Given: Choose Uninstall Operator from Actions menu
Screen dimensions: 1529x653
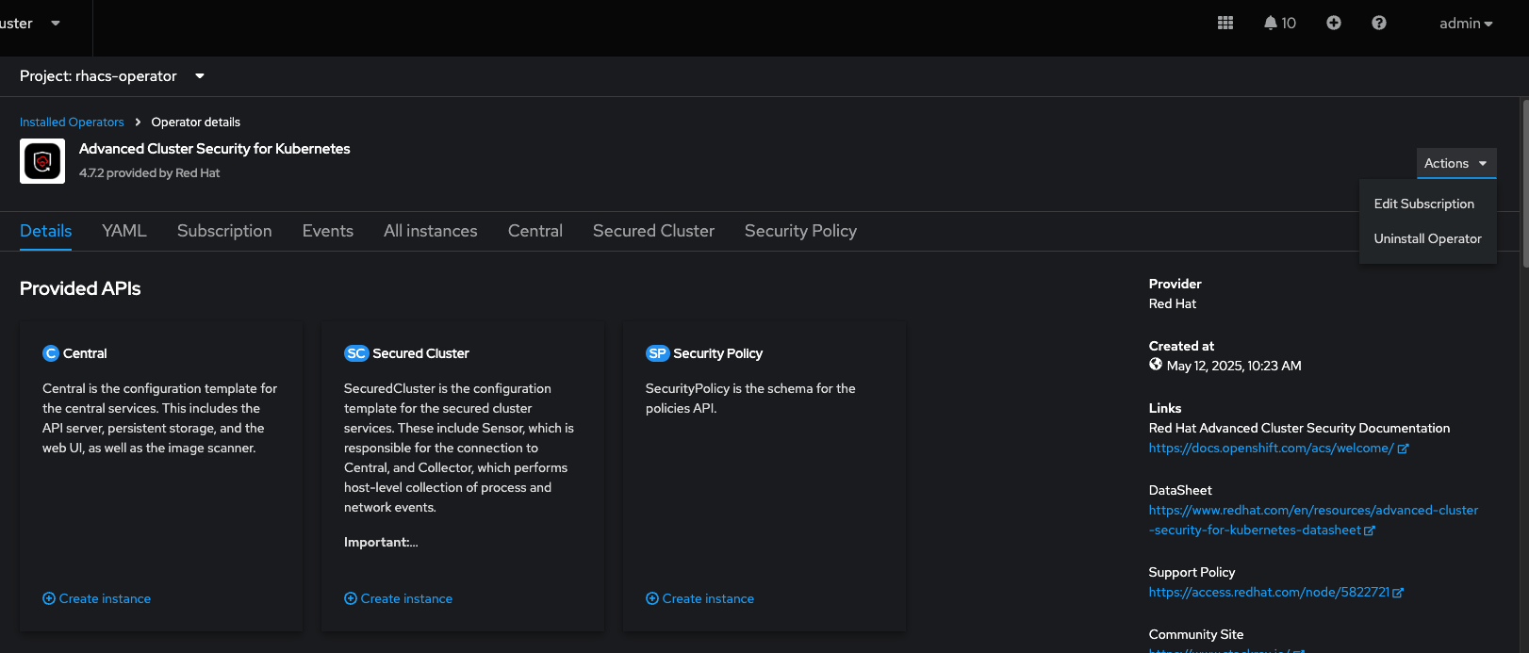Looking at the screenshot, I should 1428,238.
